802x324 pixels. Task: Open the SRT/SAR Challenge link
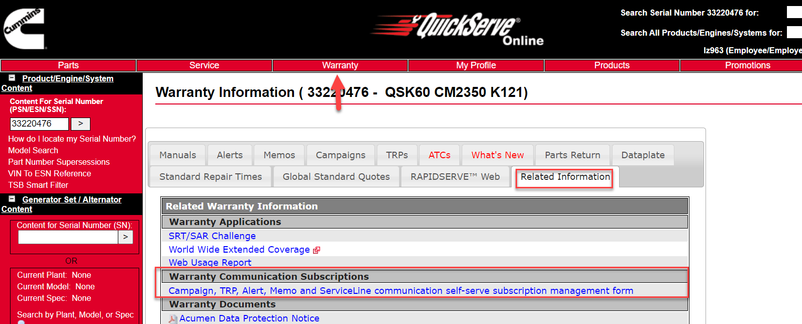(x=212, y=236)
